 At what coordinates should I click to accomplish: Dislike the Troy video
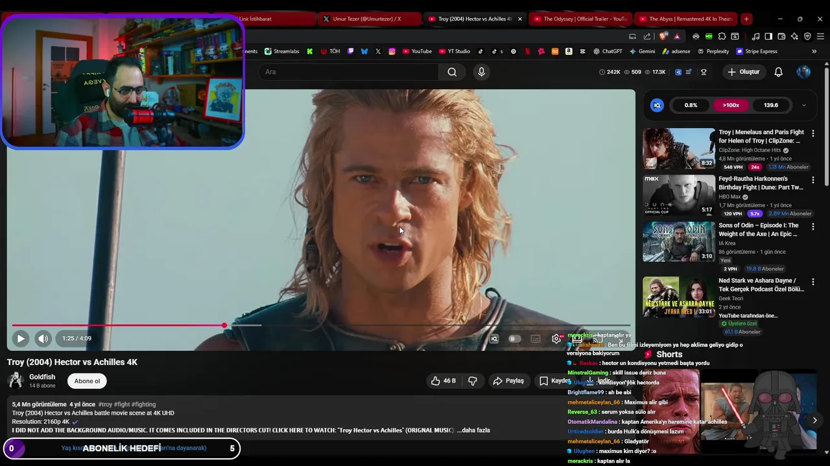point(473,381)
